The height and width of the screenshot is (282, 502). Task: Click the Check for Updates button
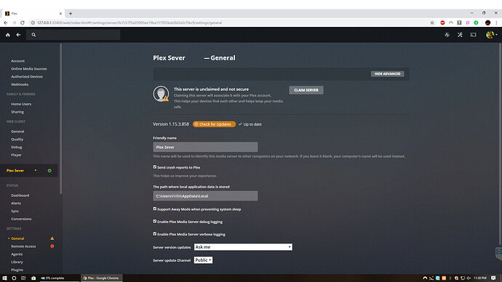pos(214,124)
